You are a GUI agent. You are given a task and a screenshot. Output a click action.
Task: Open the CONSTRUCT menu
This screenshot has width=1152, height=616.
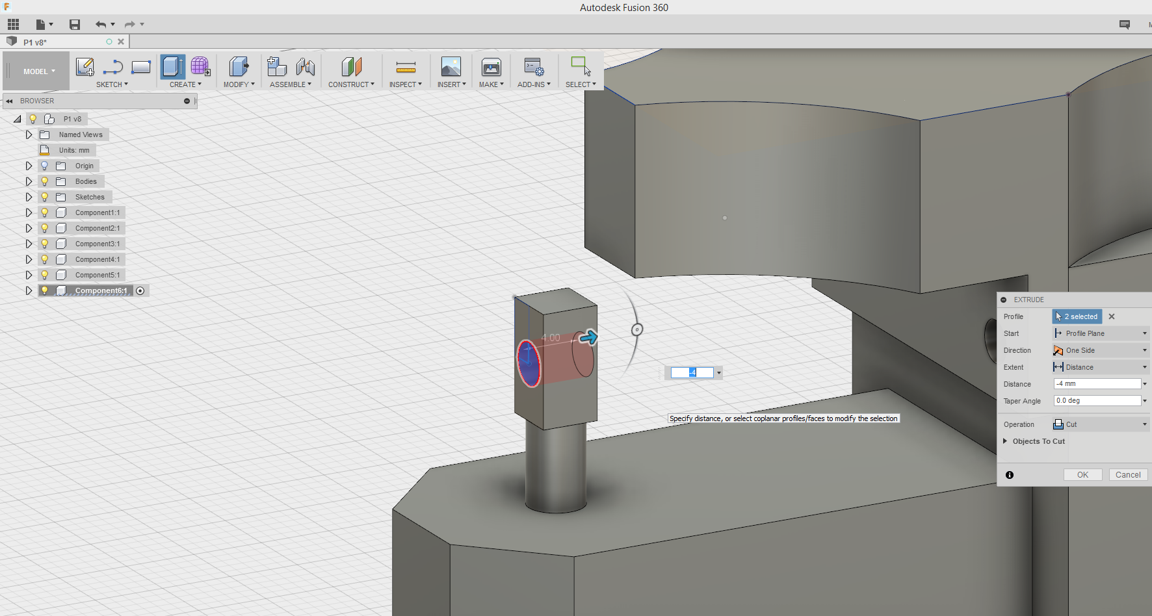pyautogui.click(x=351, y=84)
